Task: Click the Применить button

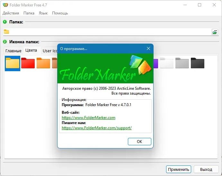Action: click(x=179, y=169)
